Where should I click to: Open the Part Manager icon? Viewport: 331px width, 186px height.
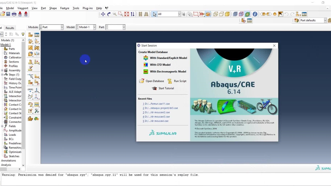pyautogui.click(x=37, y=35)
